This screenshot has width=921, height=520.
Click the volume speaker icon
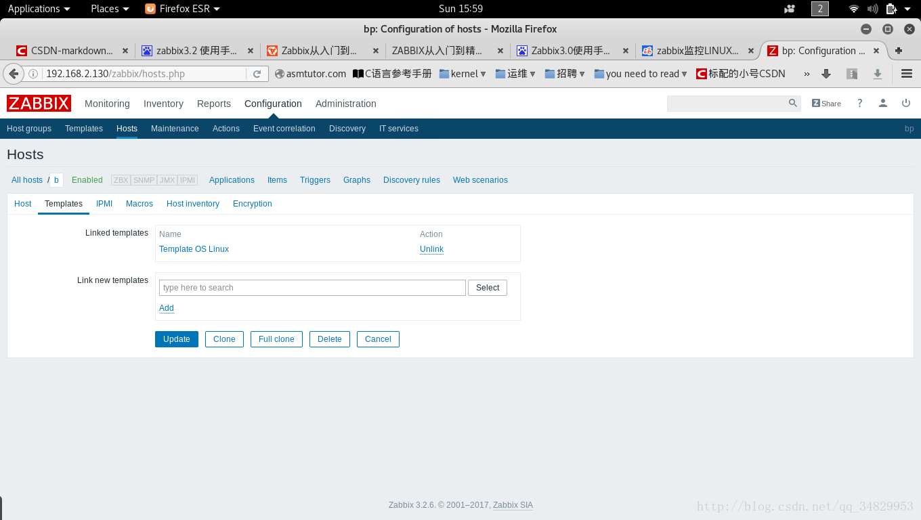(872, 9)
